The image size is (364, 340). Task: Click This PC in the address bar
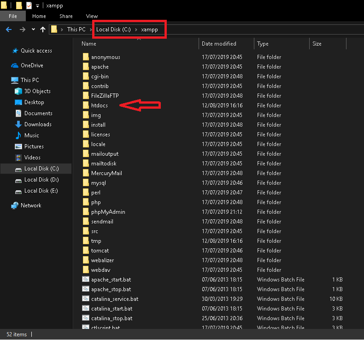pyautogui.click(x=76, y=29)
